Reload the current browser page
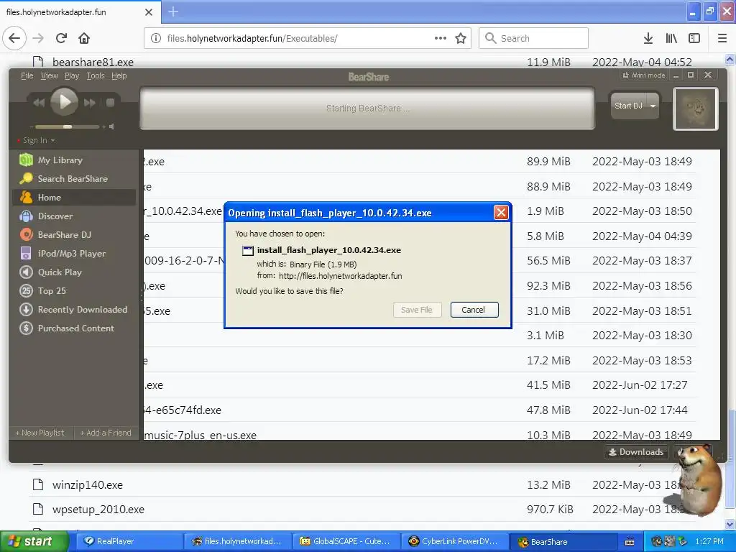Screen dimensions: 736x552 point(62,38)
